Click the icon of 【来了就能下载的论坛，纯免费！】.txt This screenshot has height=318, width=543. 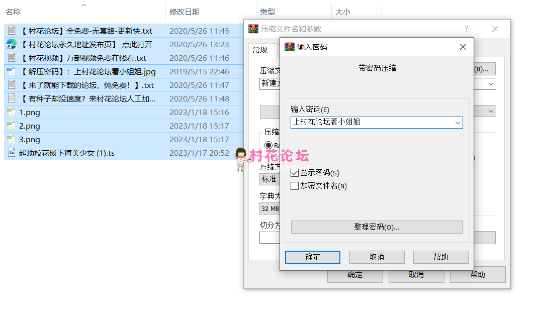coord(12,85)
